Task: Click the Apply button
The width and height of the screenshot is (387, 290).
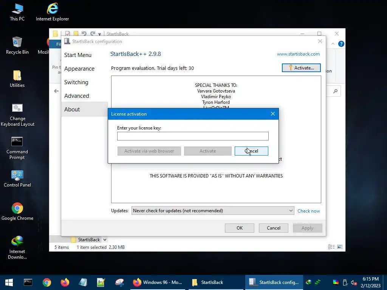Action: [307, 228]
